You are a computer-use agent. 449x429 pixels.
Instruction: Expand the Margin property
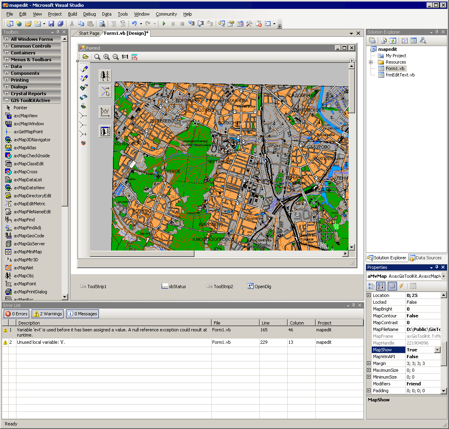(369, 363)
